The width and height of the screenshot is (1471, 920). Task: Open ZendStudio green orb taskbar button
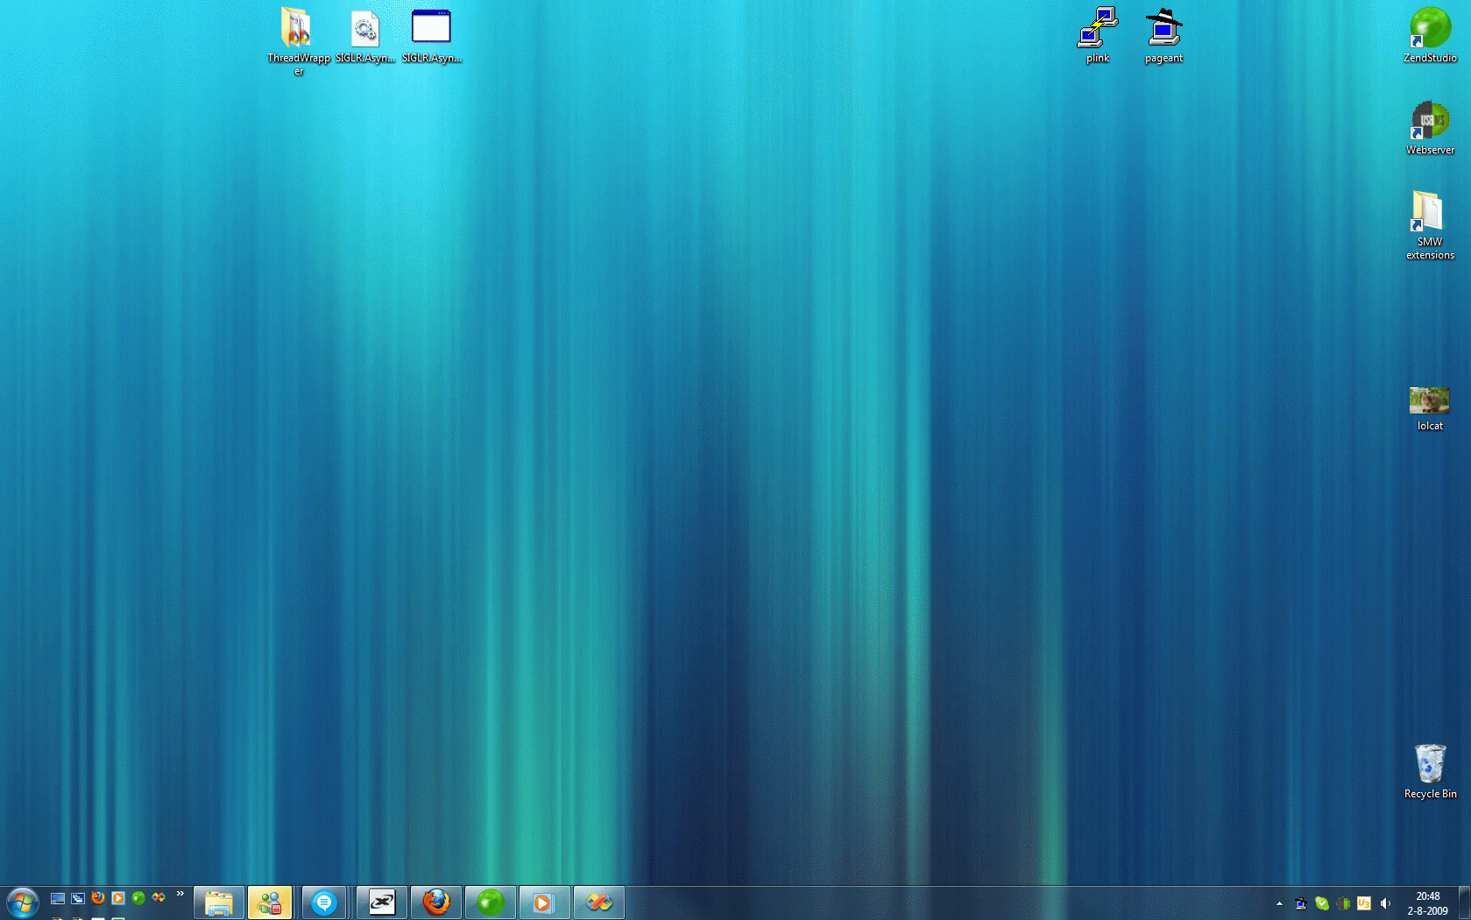[x=491, y=902]
